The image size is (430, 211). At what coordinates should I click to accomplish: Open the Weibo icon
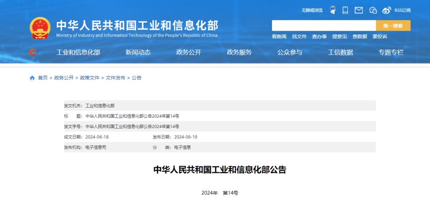point(387,10)
